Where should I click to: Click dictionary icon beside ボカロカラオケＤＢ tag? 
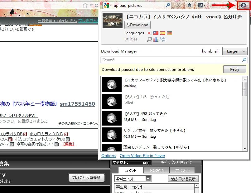pyautogui.click(x=66, y=134)
